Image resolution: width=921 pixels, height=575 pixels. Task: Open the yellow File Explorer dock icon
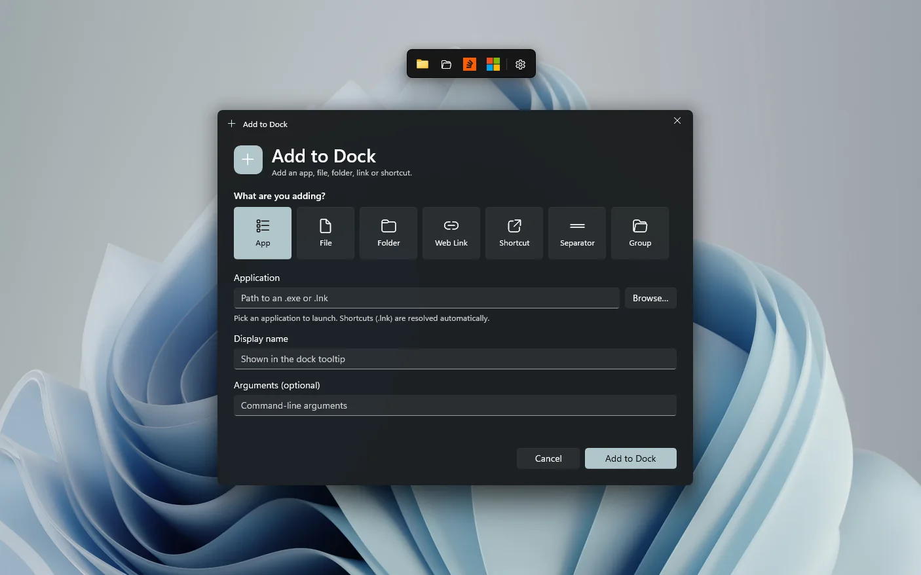click(x=423, y=64)
